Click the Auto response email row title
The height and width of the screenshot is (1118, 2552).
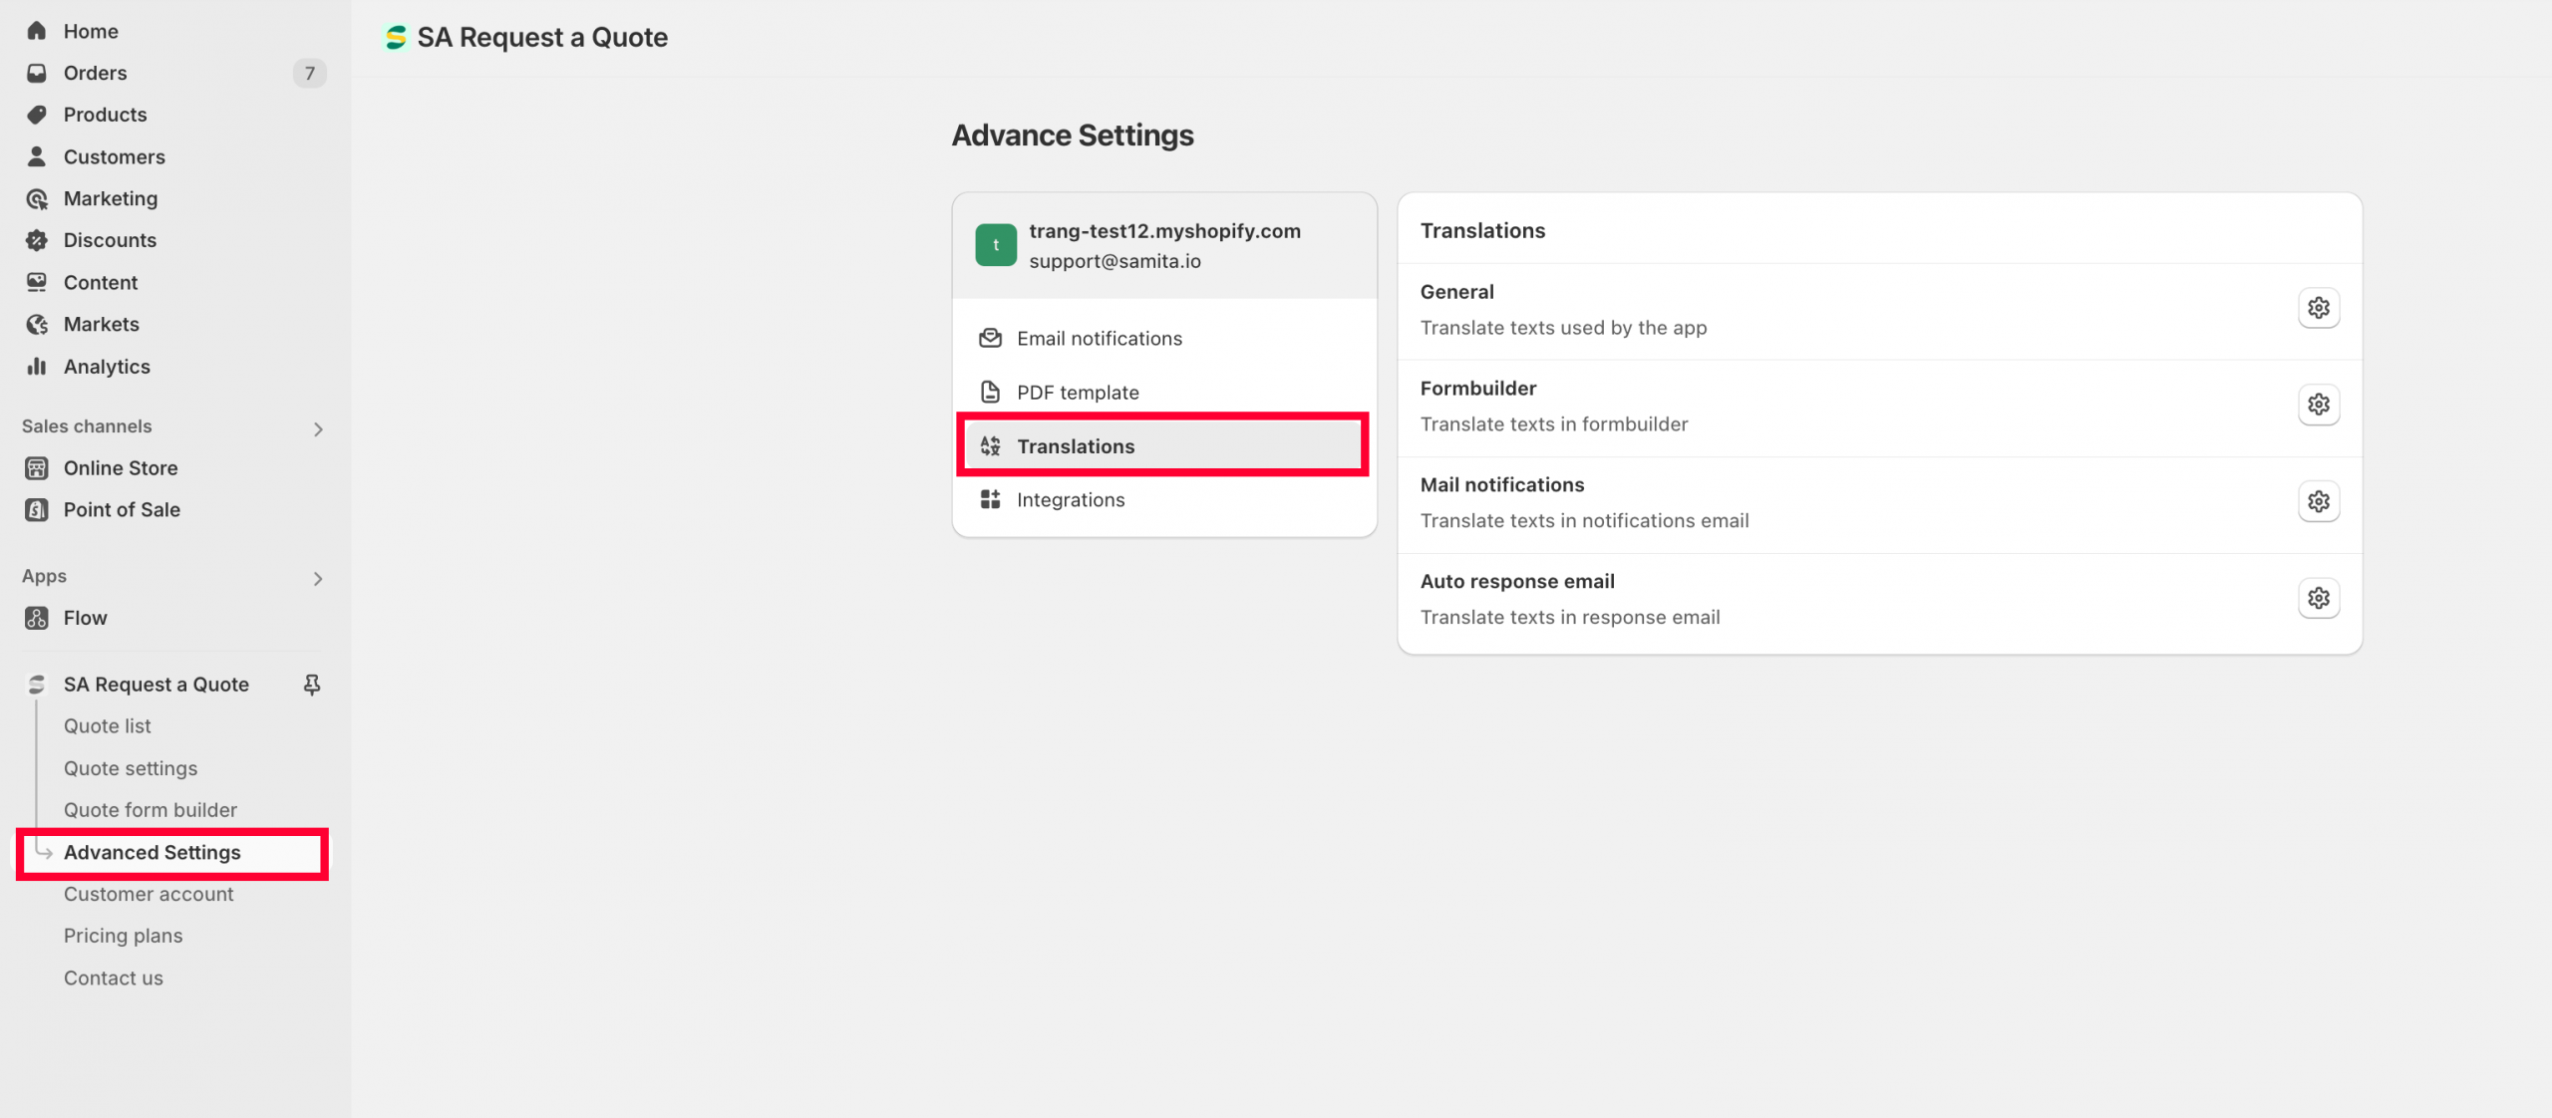click(x=1517, y=582)
